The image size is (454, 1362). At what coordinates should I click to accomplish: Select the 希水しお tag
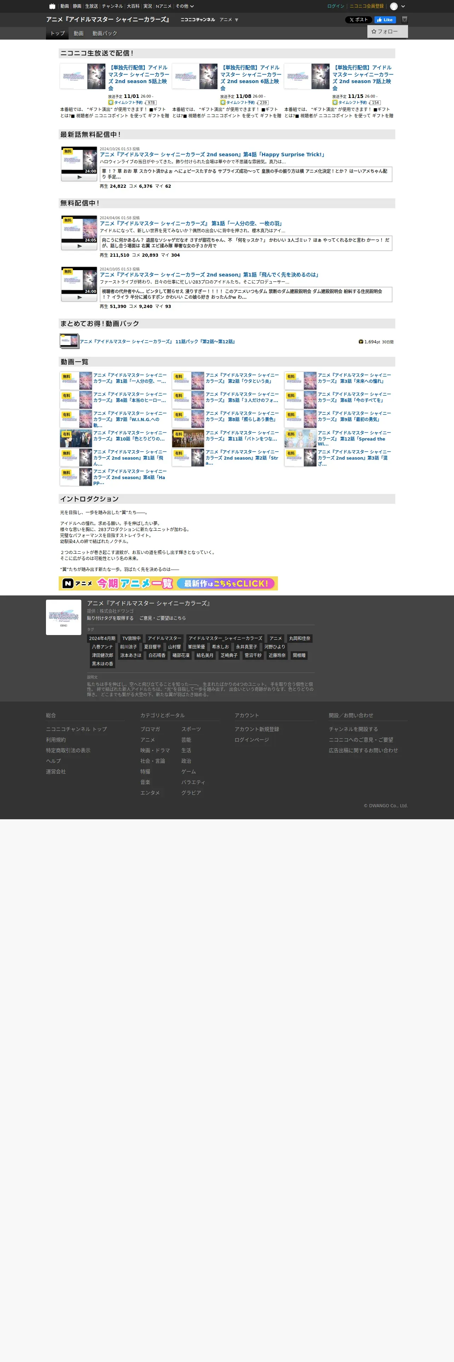pyautogui.click(x=220, y=647)
